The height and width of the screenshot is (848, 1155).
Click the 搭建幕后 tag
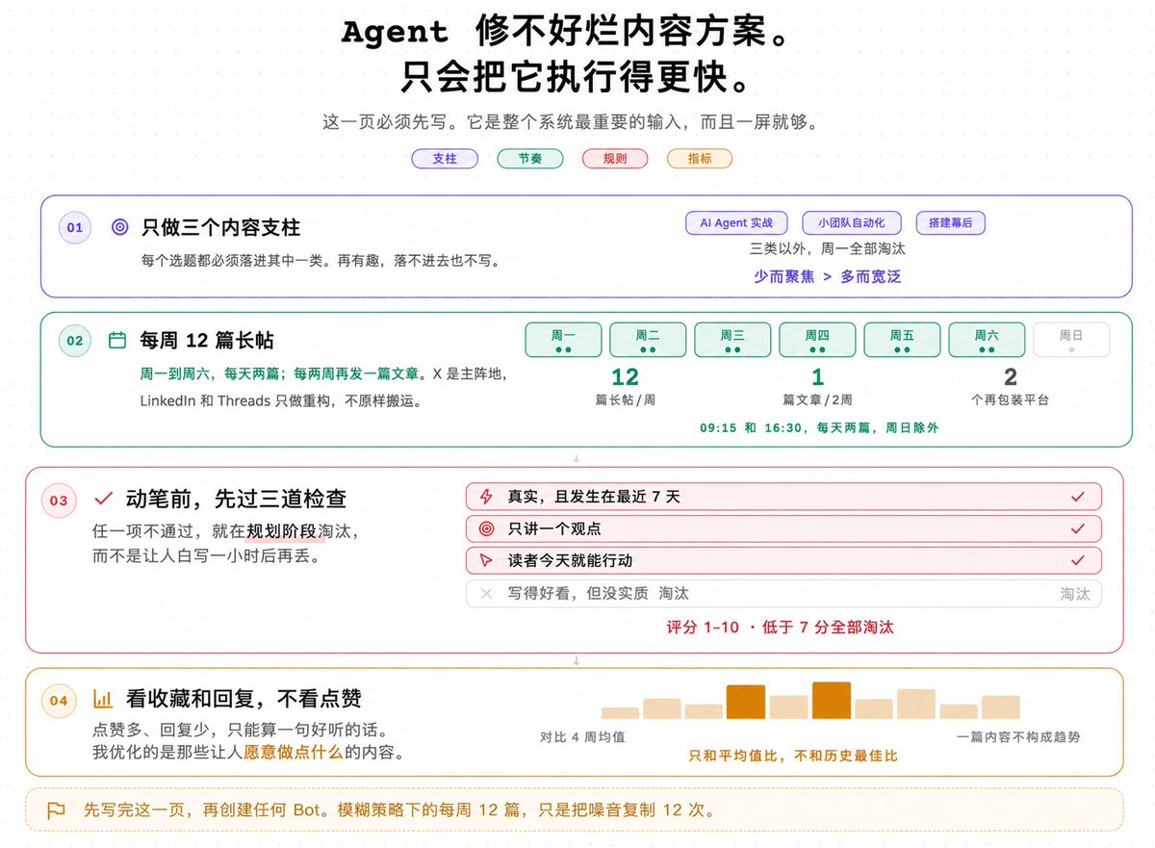tap(951, 223)
